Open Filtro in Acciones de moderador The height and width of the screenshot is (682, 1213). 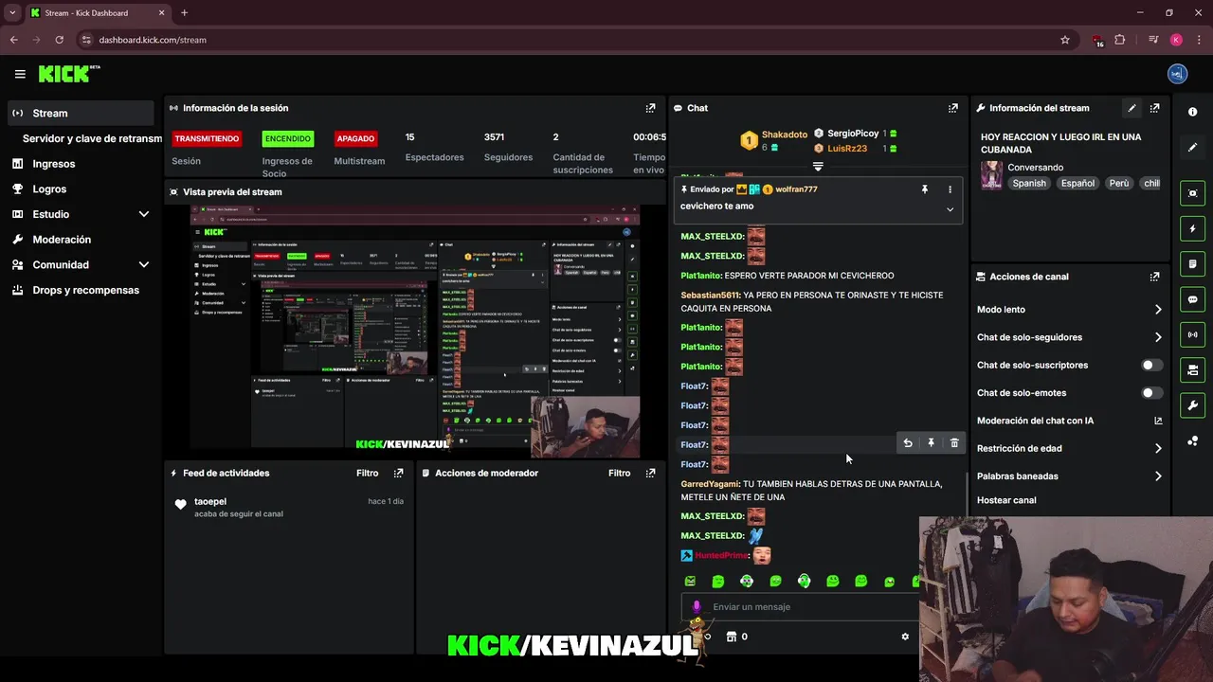coord(619,473)
